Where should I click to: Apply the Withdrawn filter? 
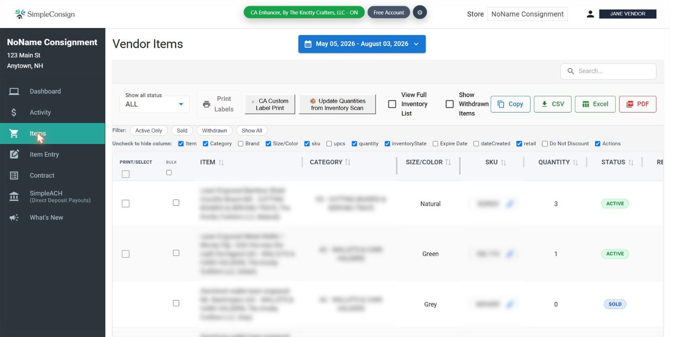point(215,130)
